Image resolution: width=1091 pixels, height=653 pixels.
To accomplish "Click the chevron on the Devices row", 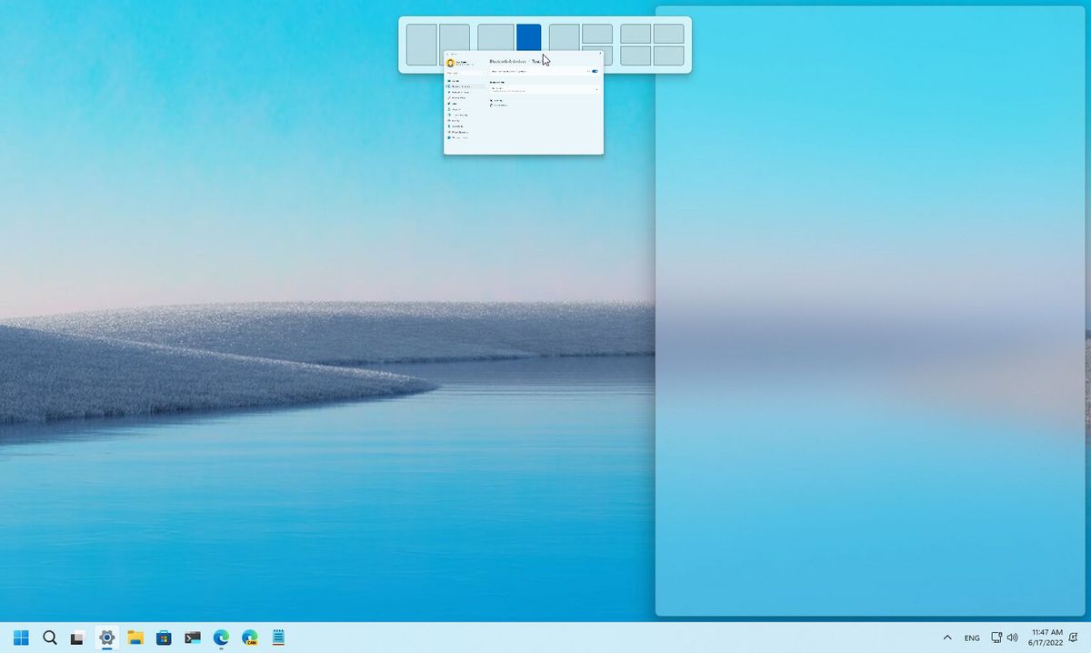I will tap(596, 89).
